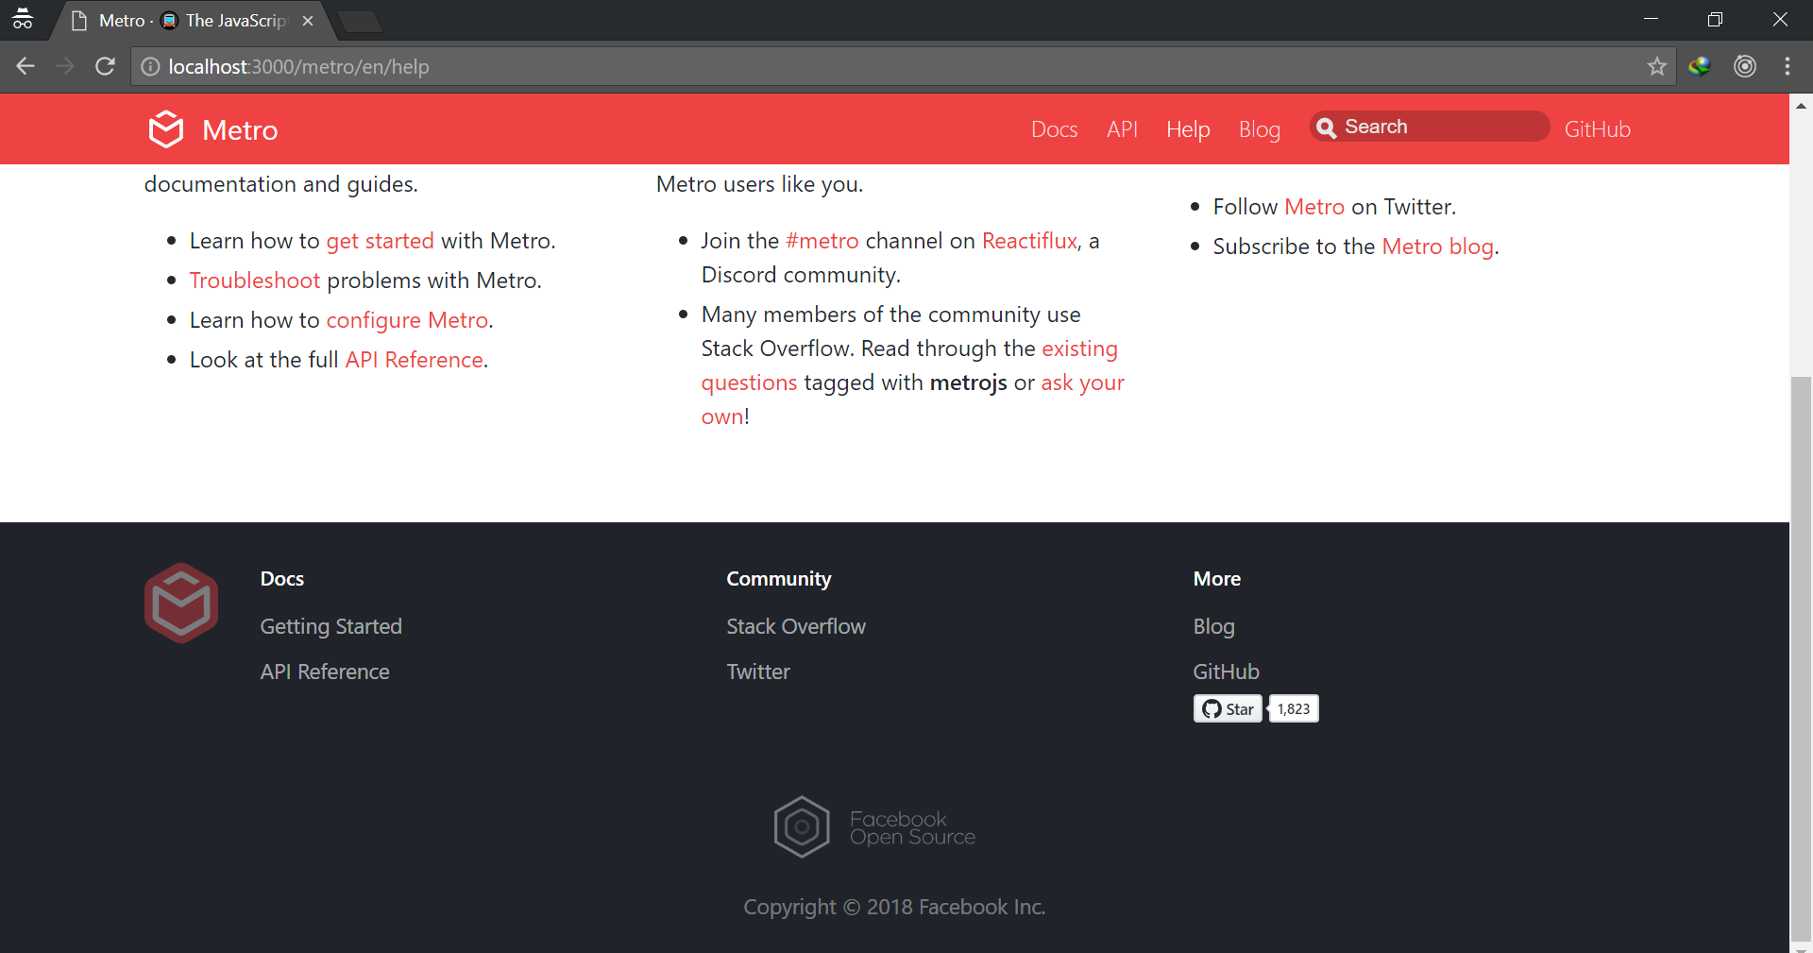Click the circular target extension icon
Image resolution: width=1813 pixels, height=953 pixels.
[1745, 66]
